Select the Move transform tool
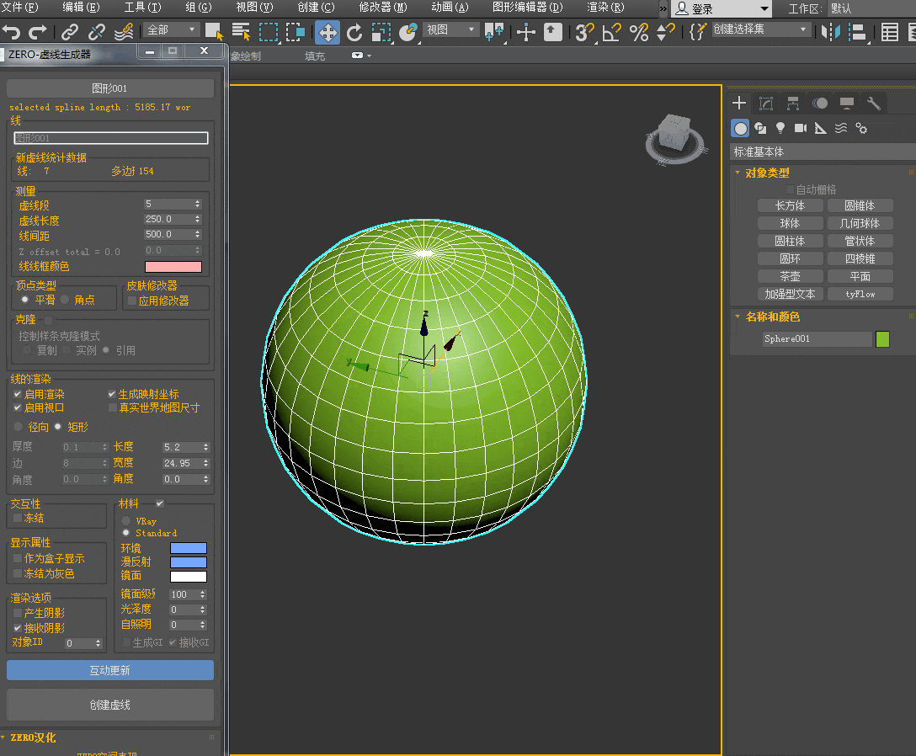Viewport: 916px width, 756px height. point(328,33)
